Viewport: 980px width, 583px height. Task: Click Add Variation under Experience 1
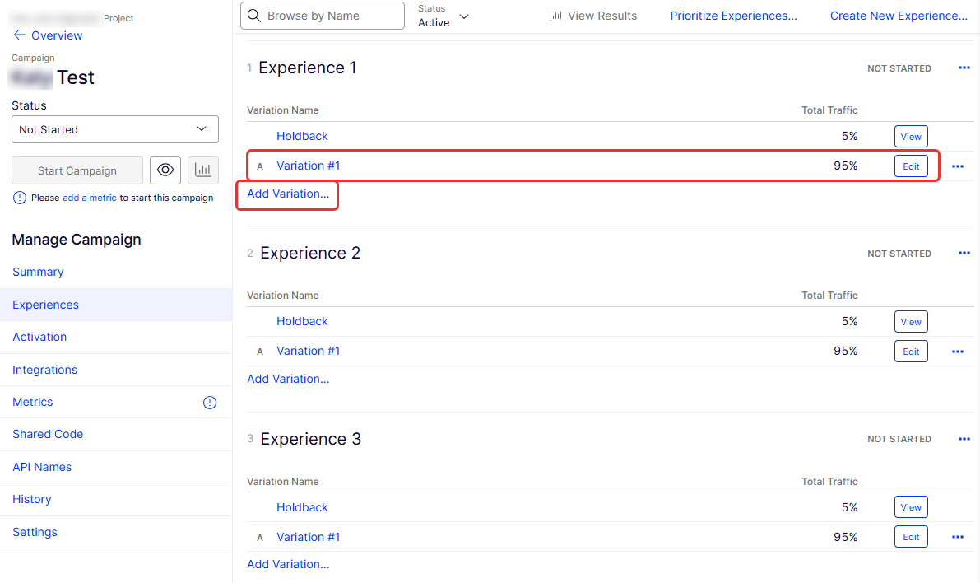coord(288,194)
